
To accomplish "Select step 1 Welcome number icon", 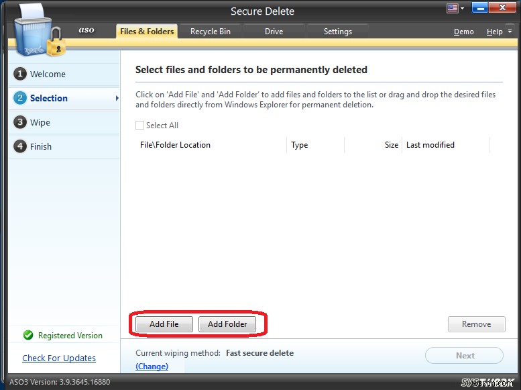I will [x=20, y=74].
